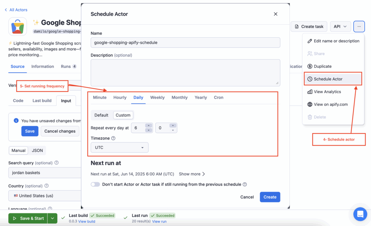Choose Edit name or description
This screenshot has height=226, width=371.
(x=333, y=41)
